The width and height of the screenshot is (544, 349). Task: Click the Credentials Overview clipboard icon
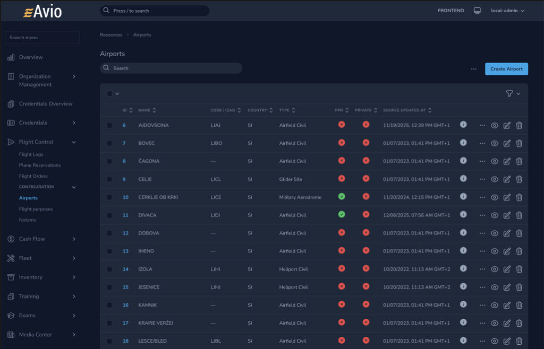pyautogui.click(x=11, y=103)
